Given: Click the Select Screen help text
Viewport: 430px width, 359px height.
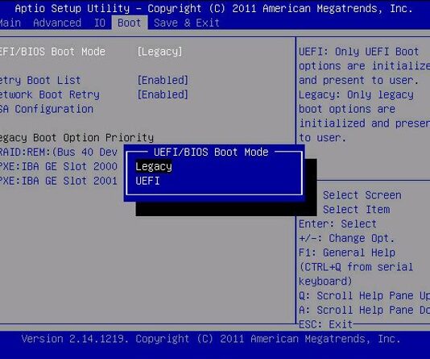Looking at the screenshot, I should (x=362, y=195).
